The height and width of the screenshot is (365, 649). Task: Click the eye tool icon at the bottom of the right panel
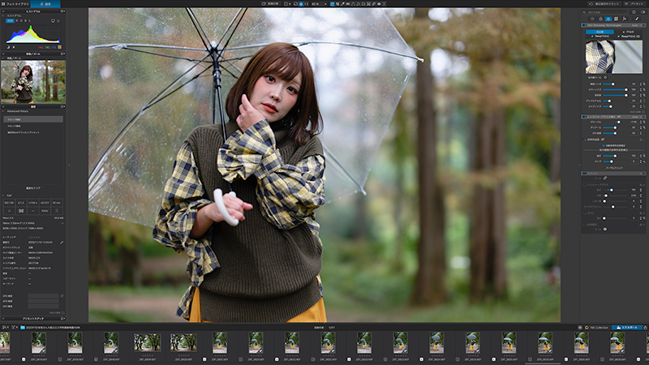[604, 229]
